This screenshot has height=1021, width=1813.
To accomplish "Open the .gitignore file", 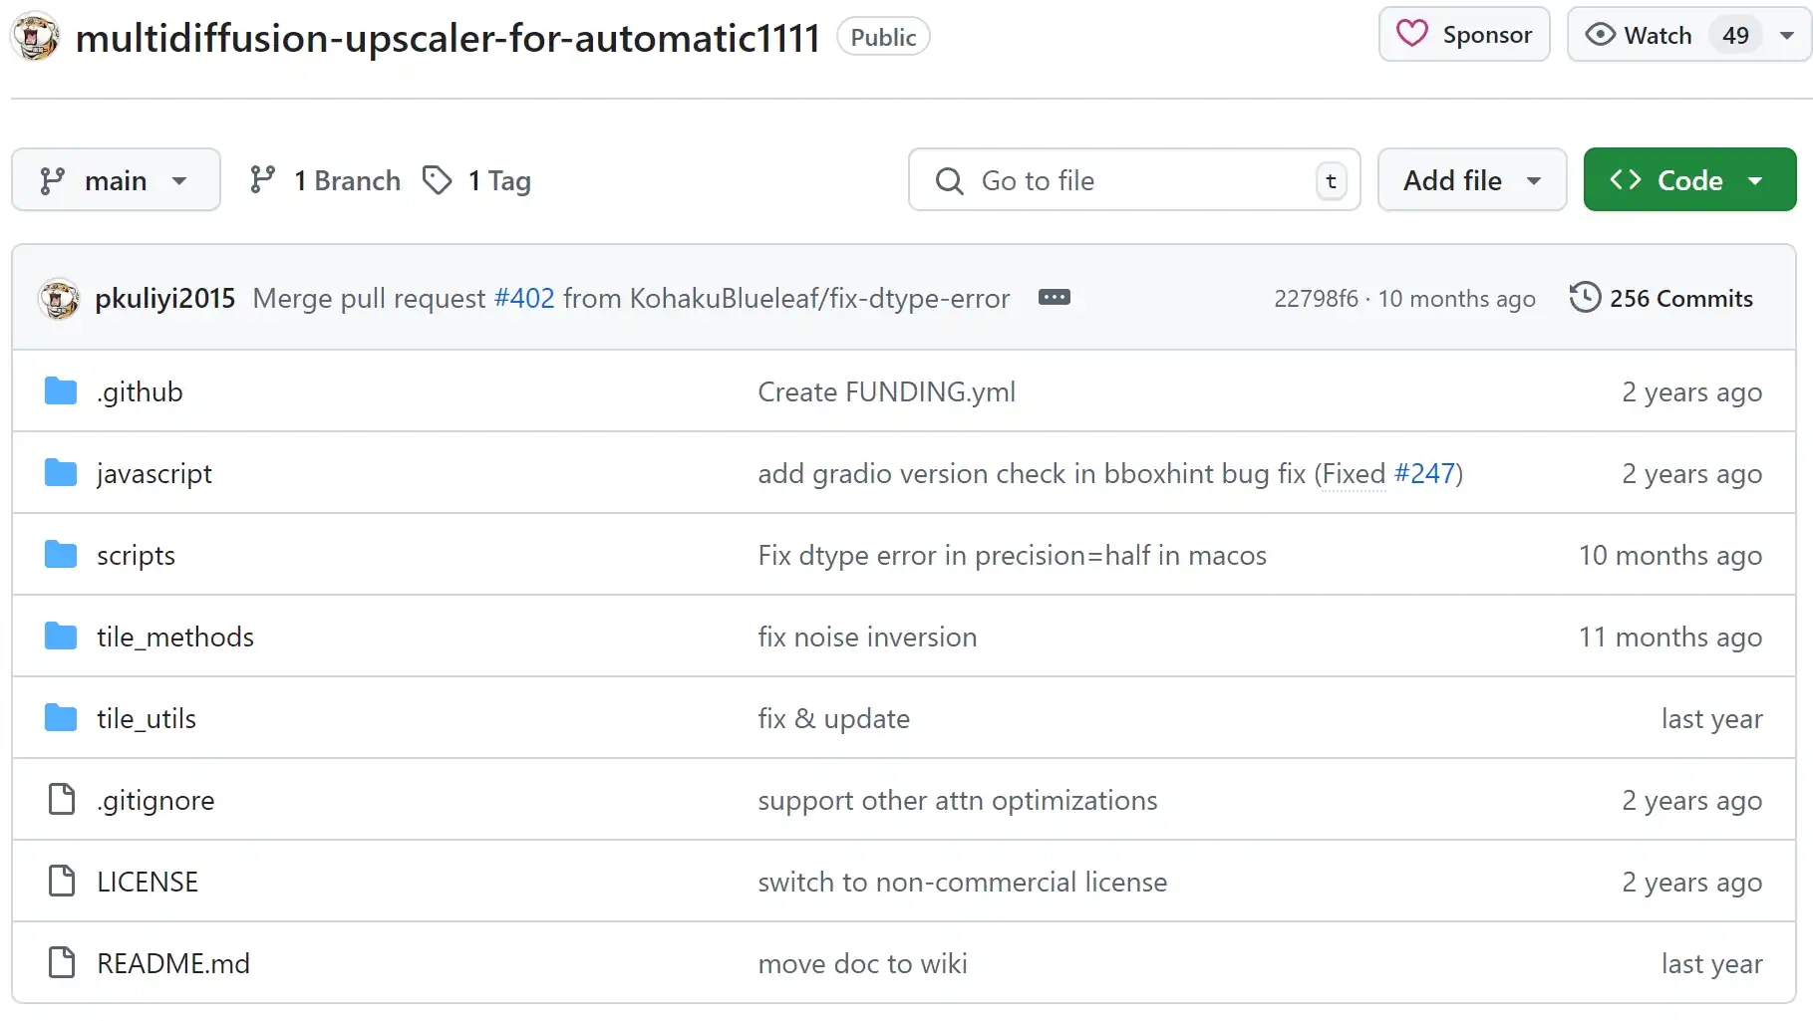I will [x=155, y=801].
